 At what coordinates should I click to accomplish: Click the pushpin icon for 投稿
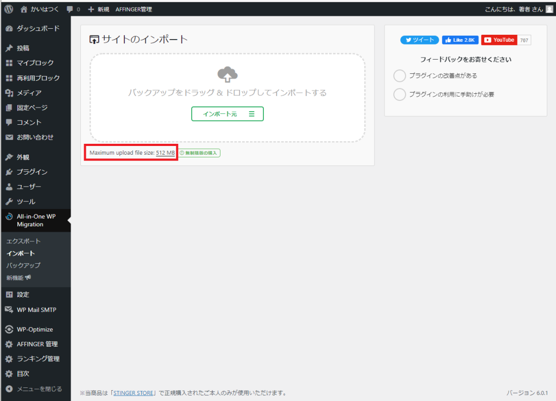[x=9, y=48]
